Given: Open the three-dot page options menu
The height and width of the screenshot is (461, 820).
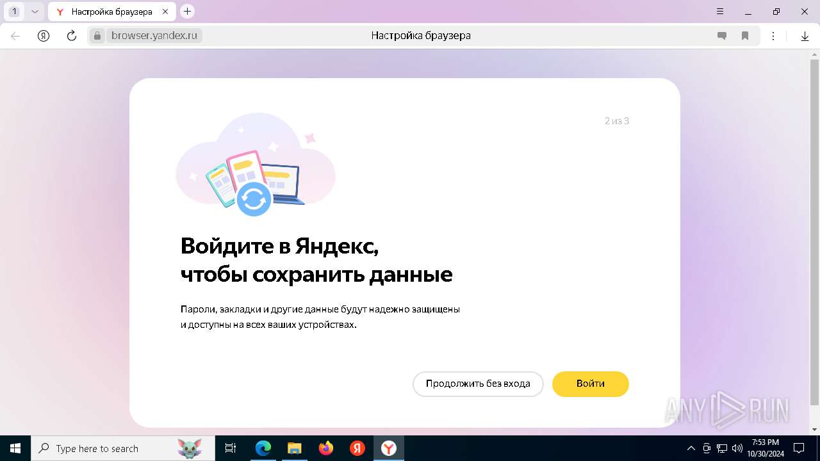Looking at the screenshot, I should pyautogui.click(x=773, y=36).
